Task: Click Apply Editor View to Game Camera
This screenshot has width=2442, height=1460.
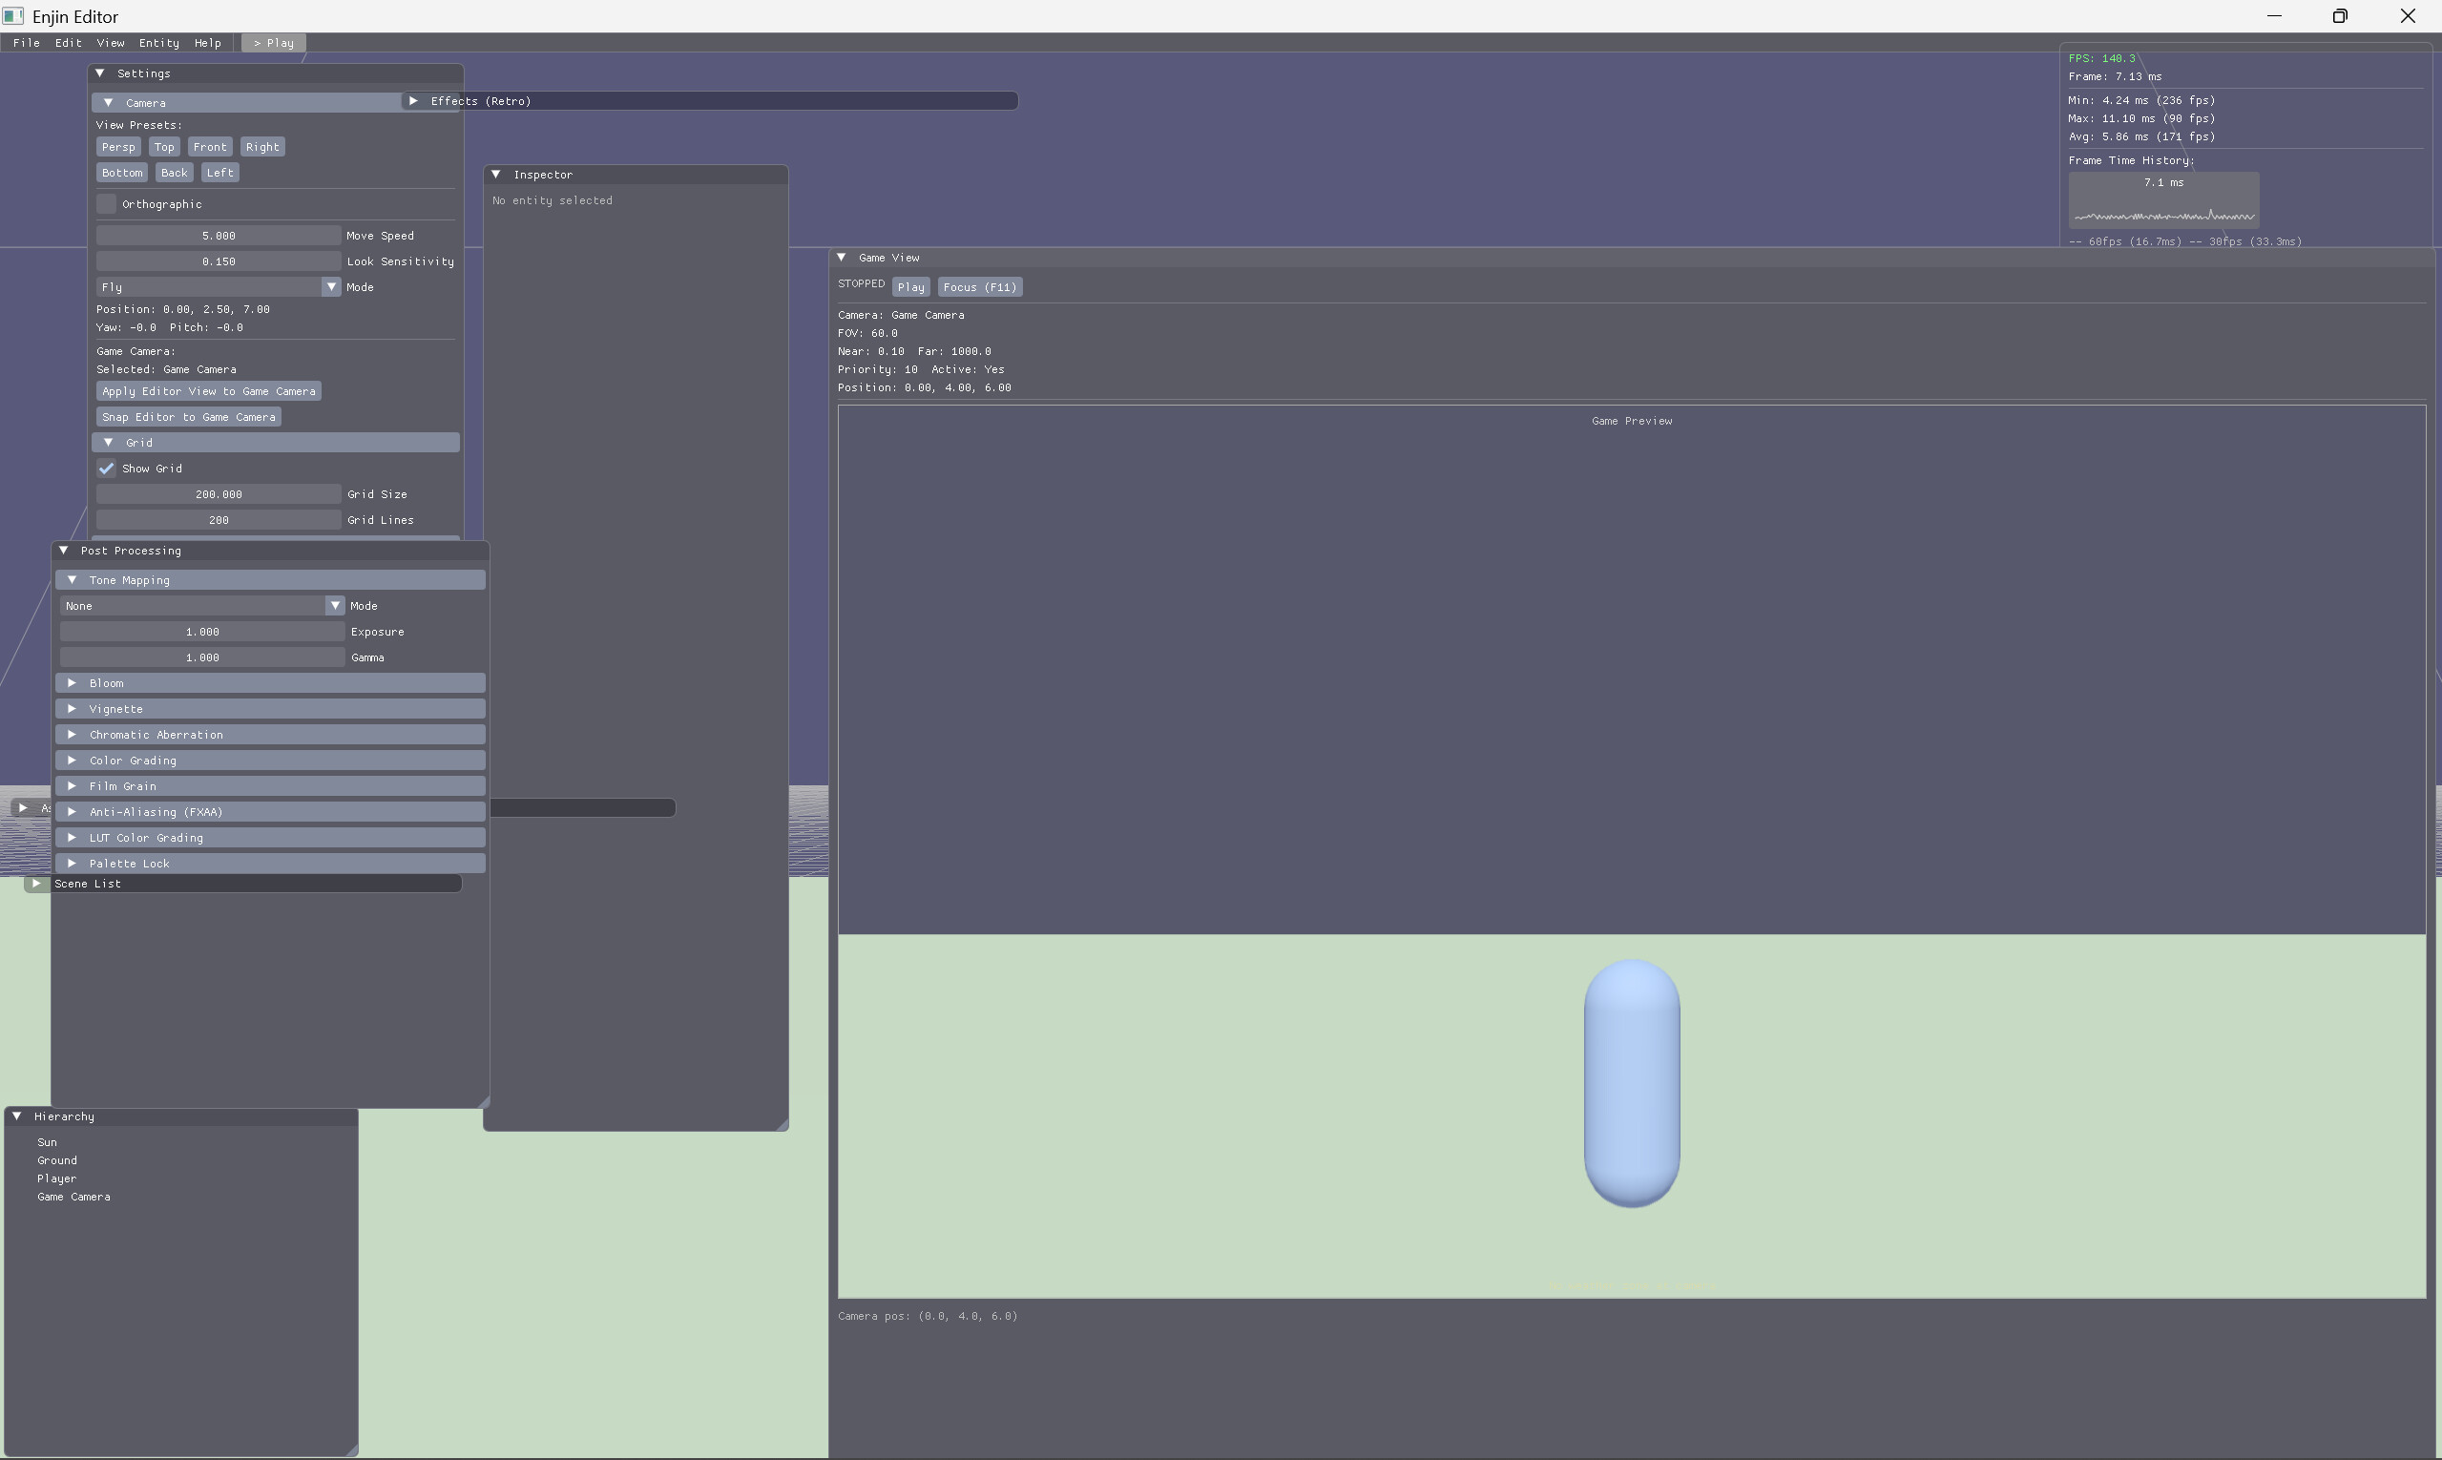Action: [x=208, y=390]
